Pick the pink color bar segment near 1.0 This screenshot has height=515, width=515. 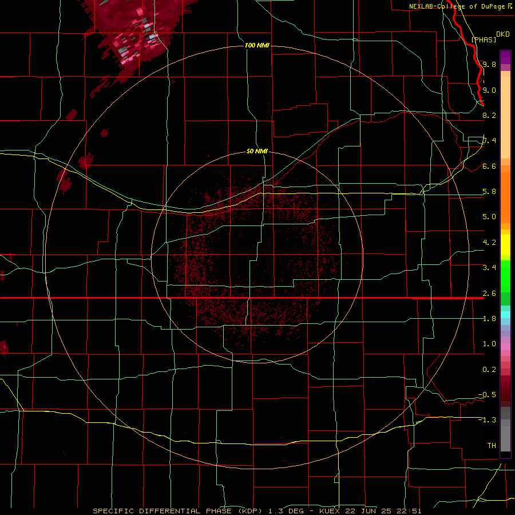click(505, 347)
